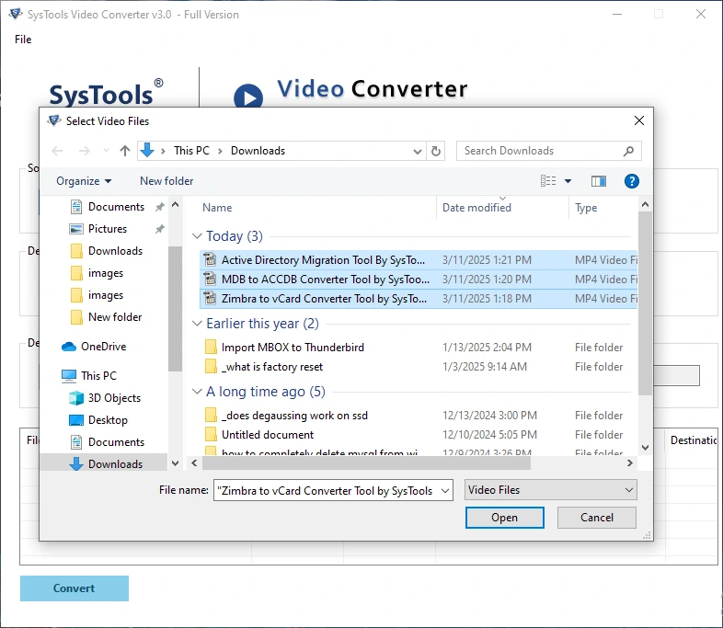This screenshot has width=723, height=628.
Task: Sort by Type column header
Action: [586, 208]
